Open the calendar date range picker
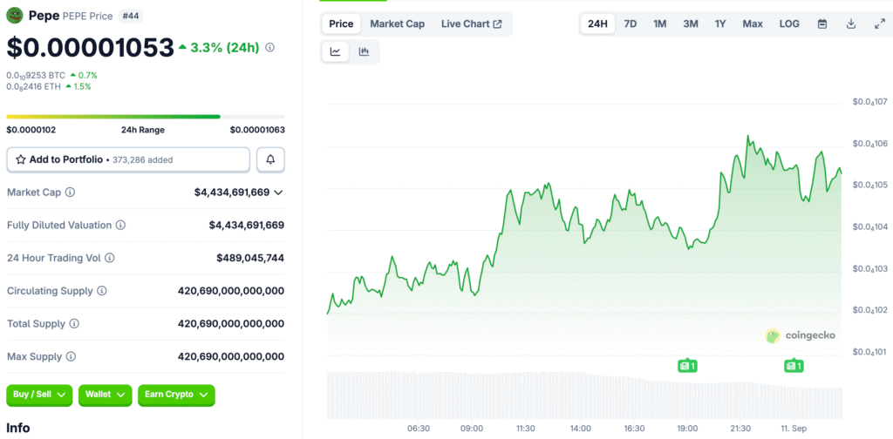The image size is (893, 439). click(x=822, y=24)
